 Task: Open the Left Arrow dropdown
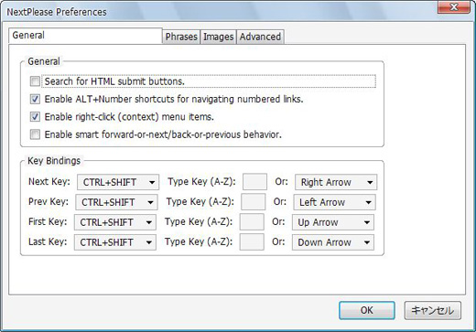point(334,202)
